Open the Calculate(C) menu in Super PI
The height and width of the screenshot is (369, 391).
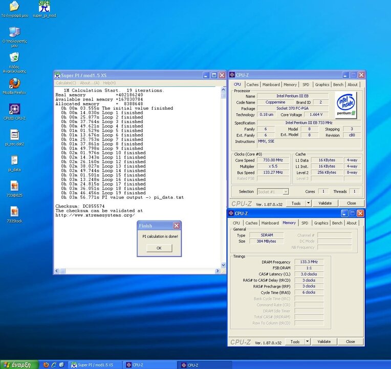click(66, 83)
